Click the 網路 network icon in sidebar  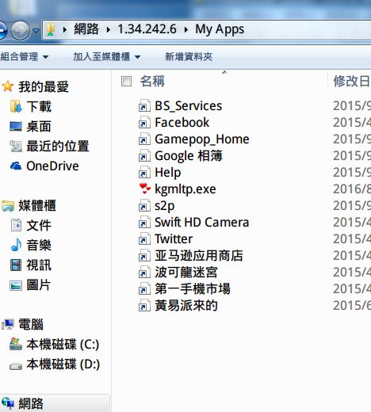8,403
